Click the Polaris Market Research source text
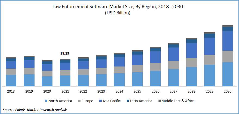This screenshot has width=239, height=114. (x=35, y=110)
